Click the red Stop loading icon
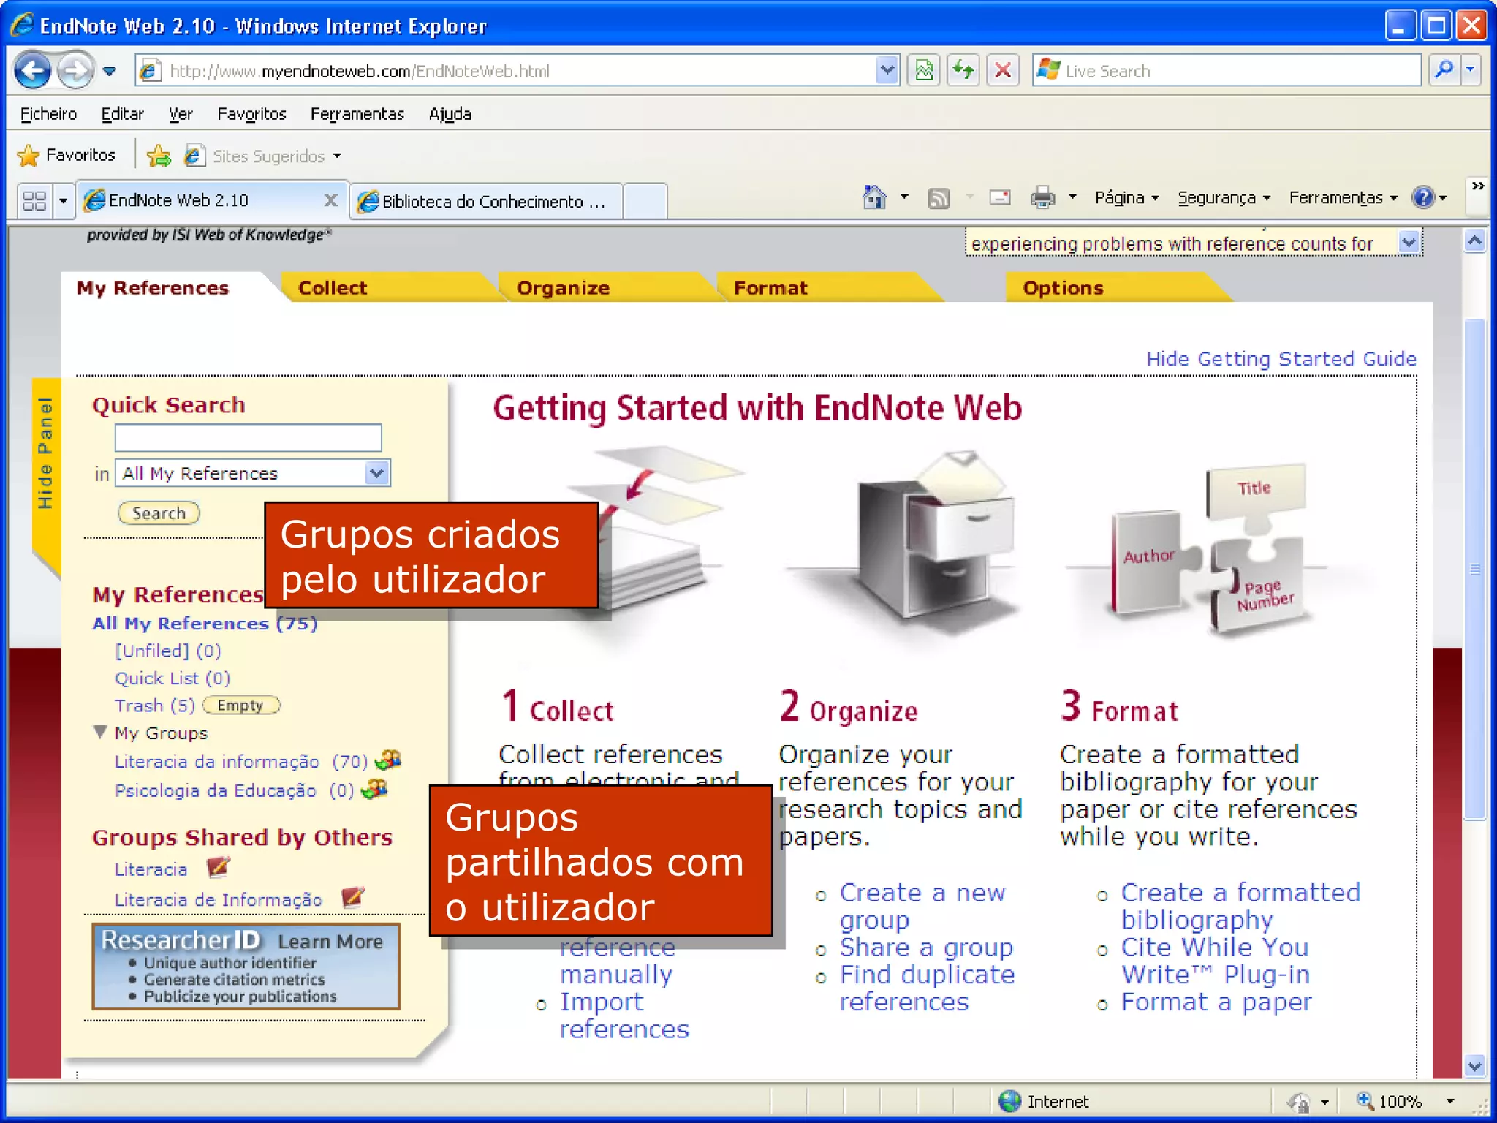This screenshot has height=1123, width=1497. (x=1003, y=71)
